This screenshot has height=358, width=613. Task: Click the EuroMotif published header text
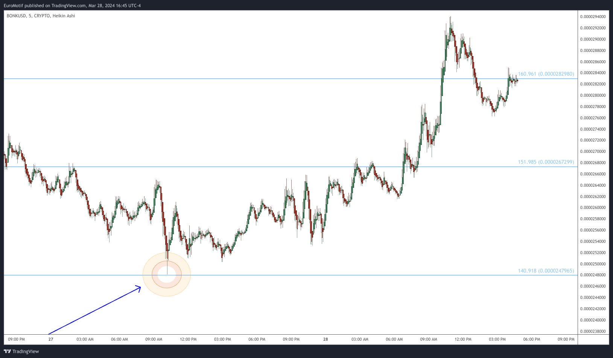tap(72, 6)
